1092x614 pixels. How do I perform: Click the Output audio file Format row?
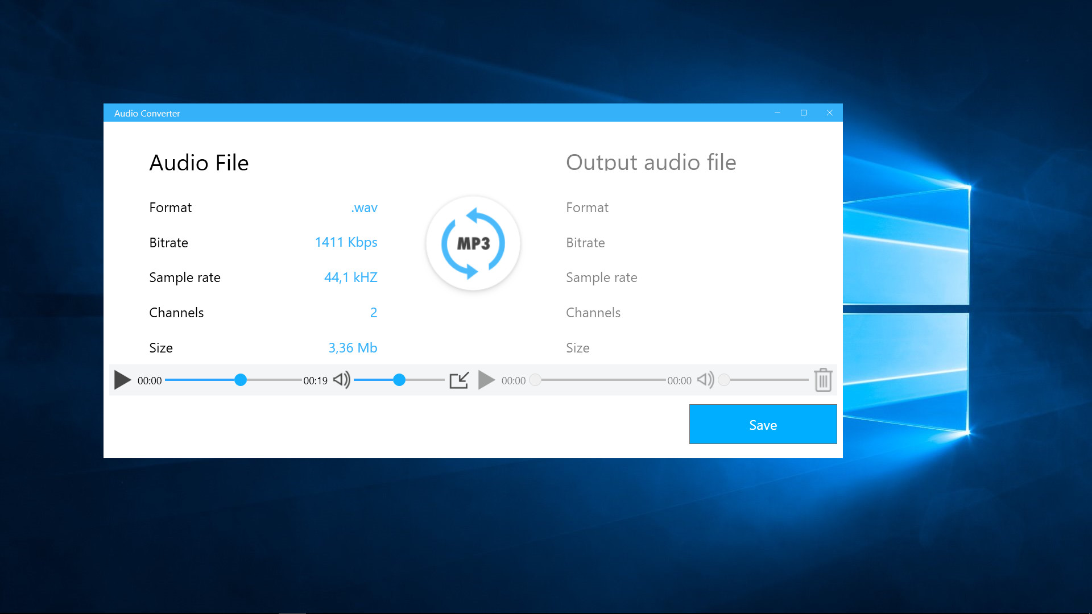[x=587, y=208]
